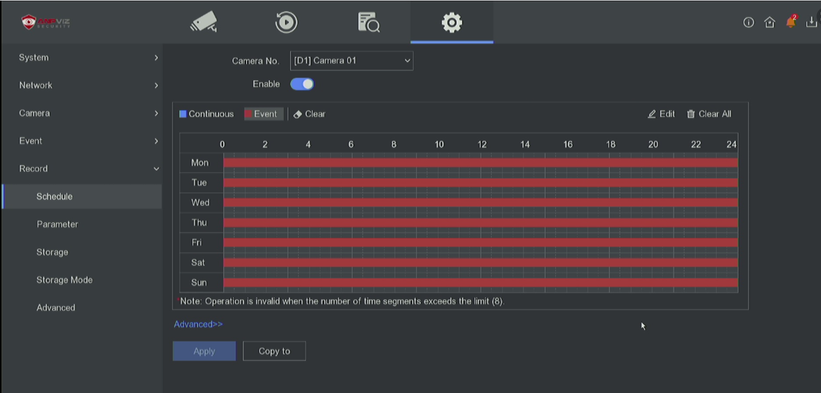Click the blue Continuous color swatch
Viewport: 821px width, 393px height.
point(183,114)
